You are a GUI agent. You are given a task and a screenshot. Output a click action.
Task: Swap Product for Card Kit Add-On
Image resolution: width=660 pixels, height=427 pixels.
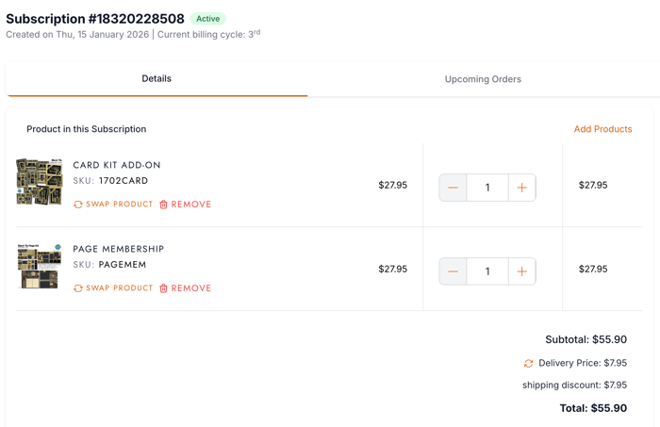point(119,205)
